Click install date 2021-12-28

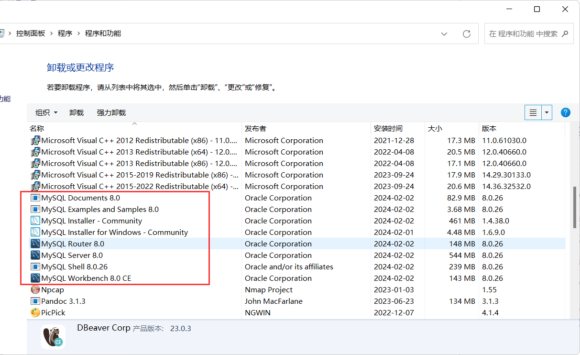(394, 140)
